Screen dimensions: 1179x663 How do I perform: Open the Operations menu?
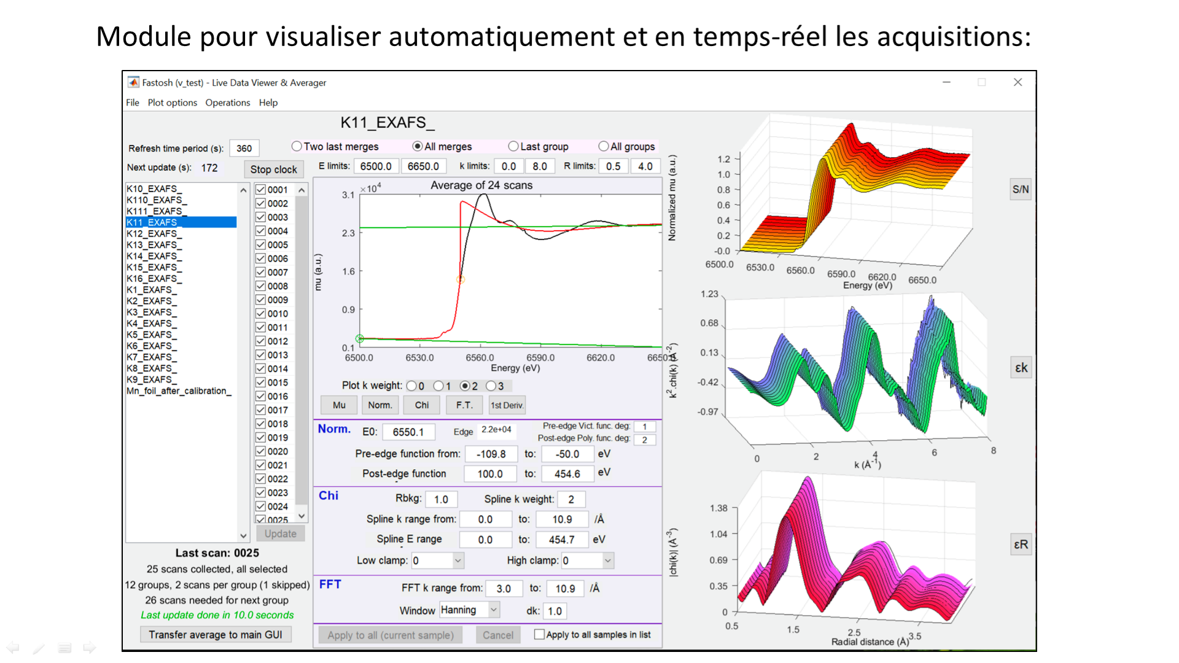(x=227, y=103)
